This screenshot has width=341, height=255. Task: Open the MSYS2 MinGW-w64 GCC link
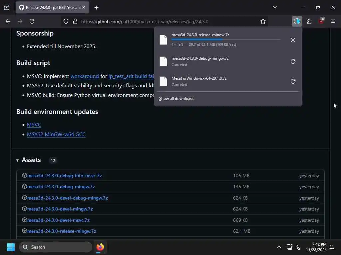click(x=56, y=134)
